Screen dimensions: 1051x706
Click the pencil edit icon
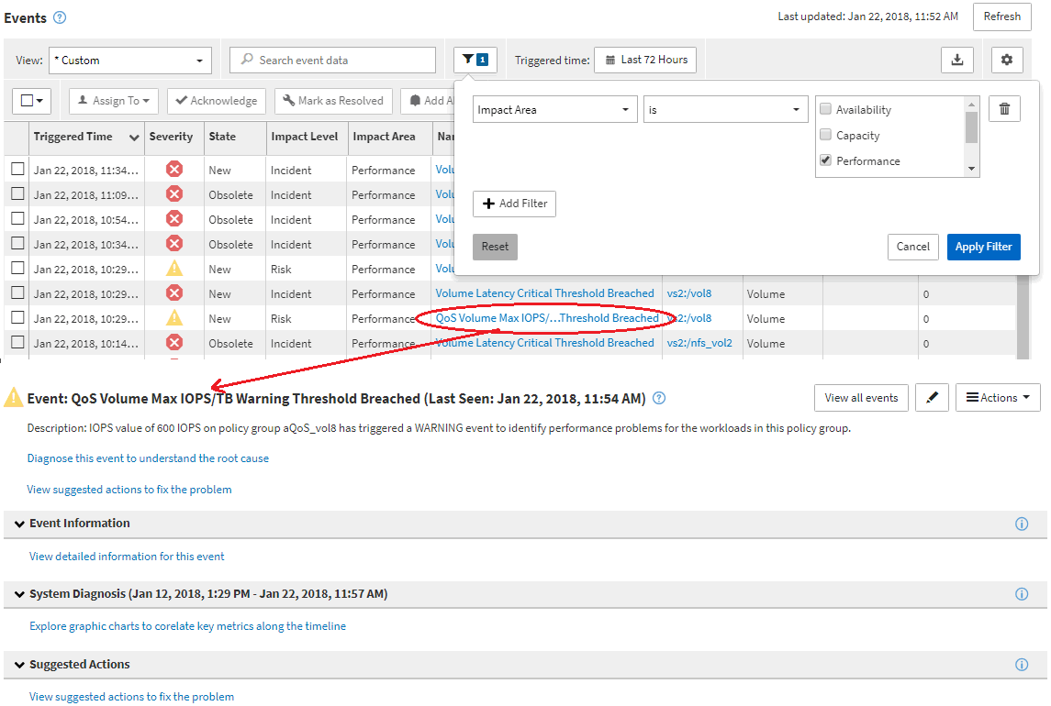point(932,398)
